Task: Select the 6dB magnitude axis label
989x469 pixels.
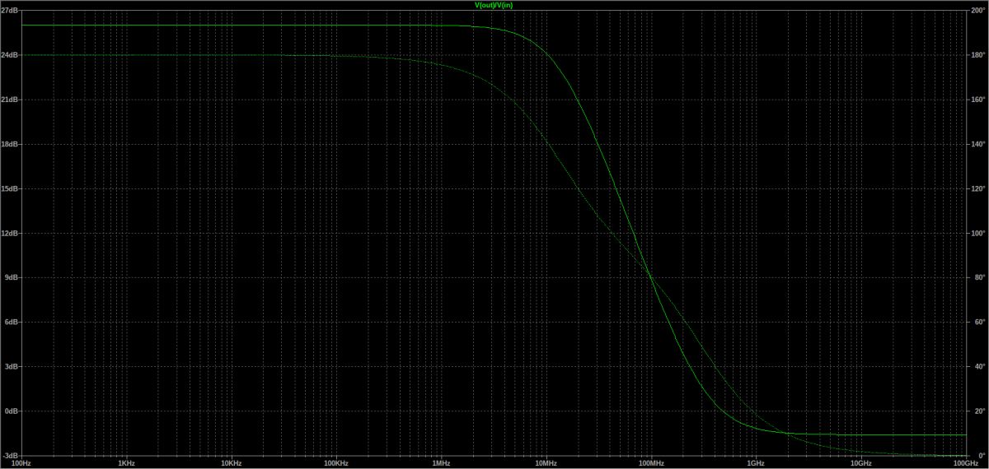Action: 11,322
